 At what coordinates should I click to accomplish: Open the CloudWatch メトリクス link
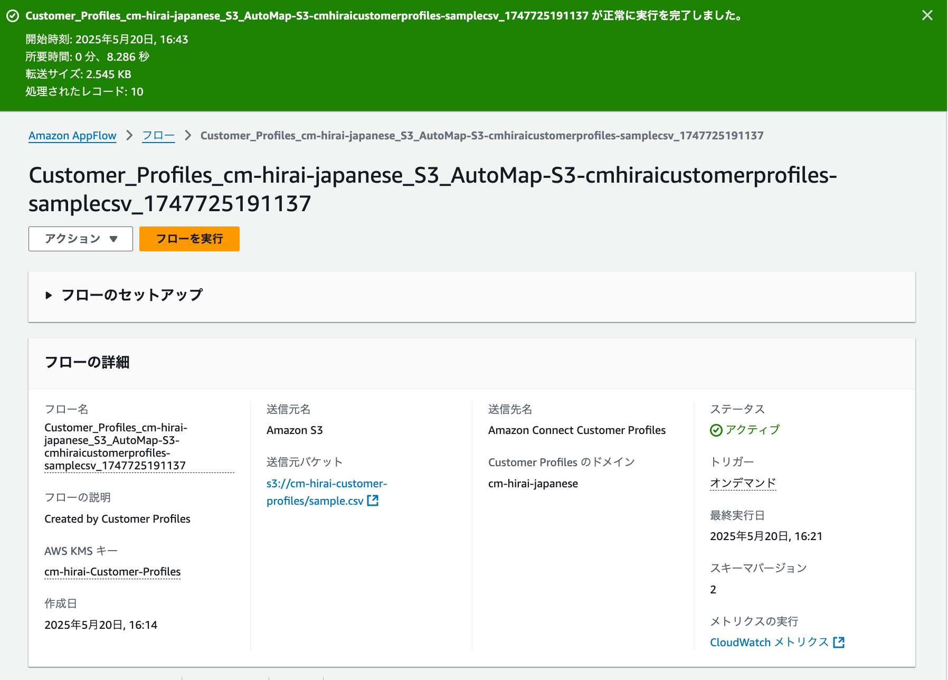[x=770, y=642]
